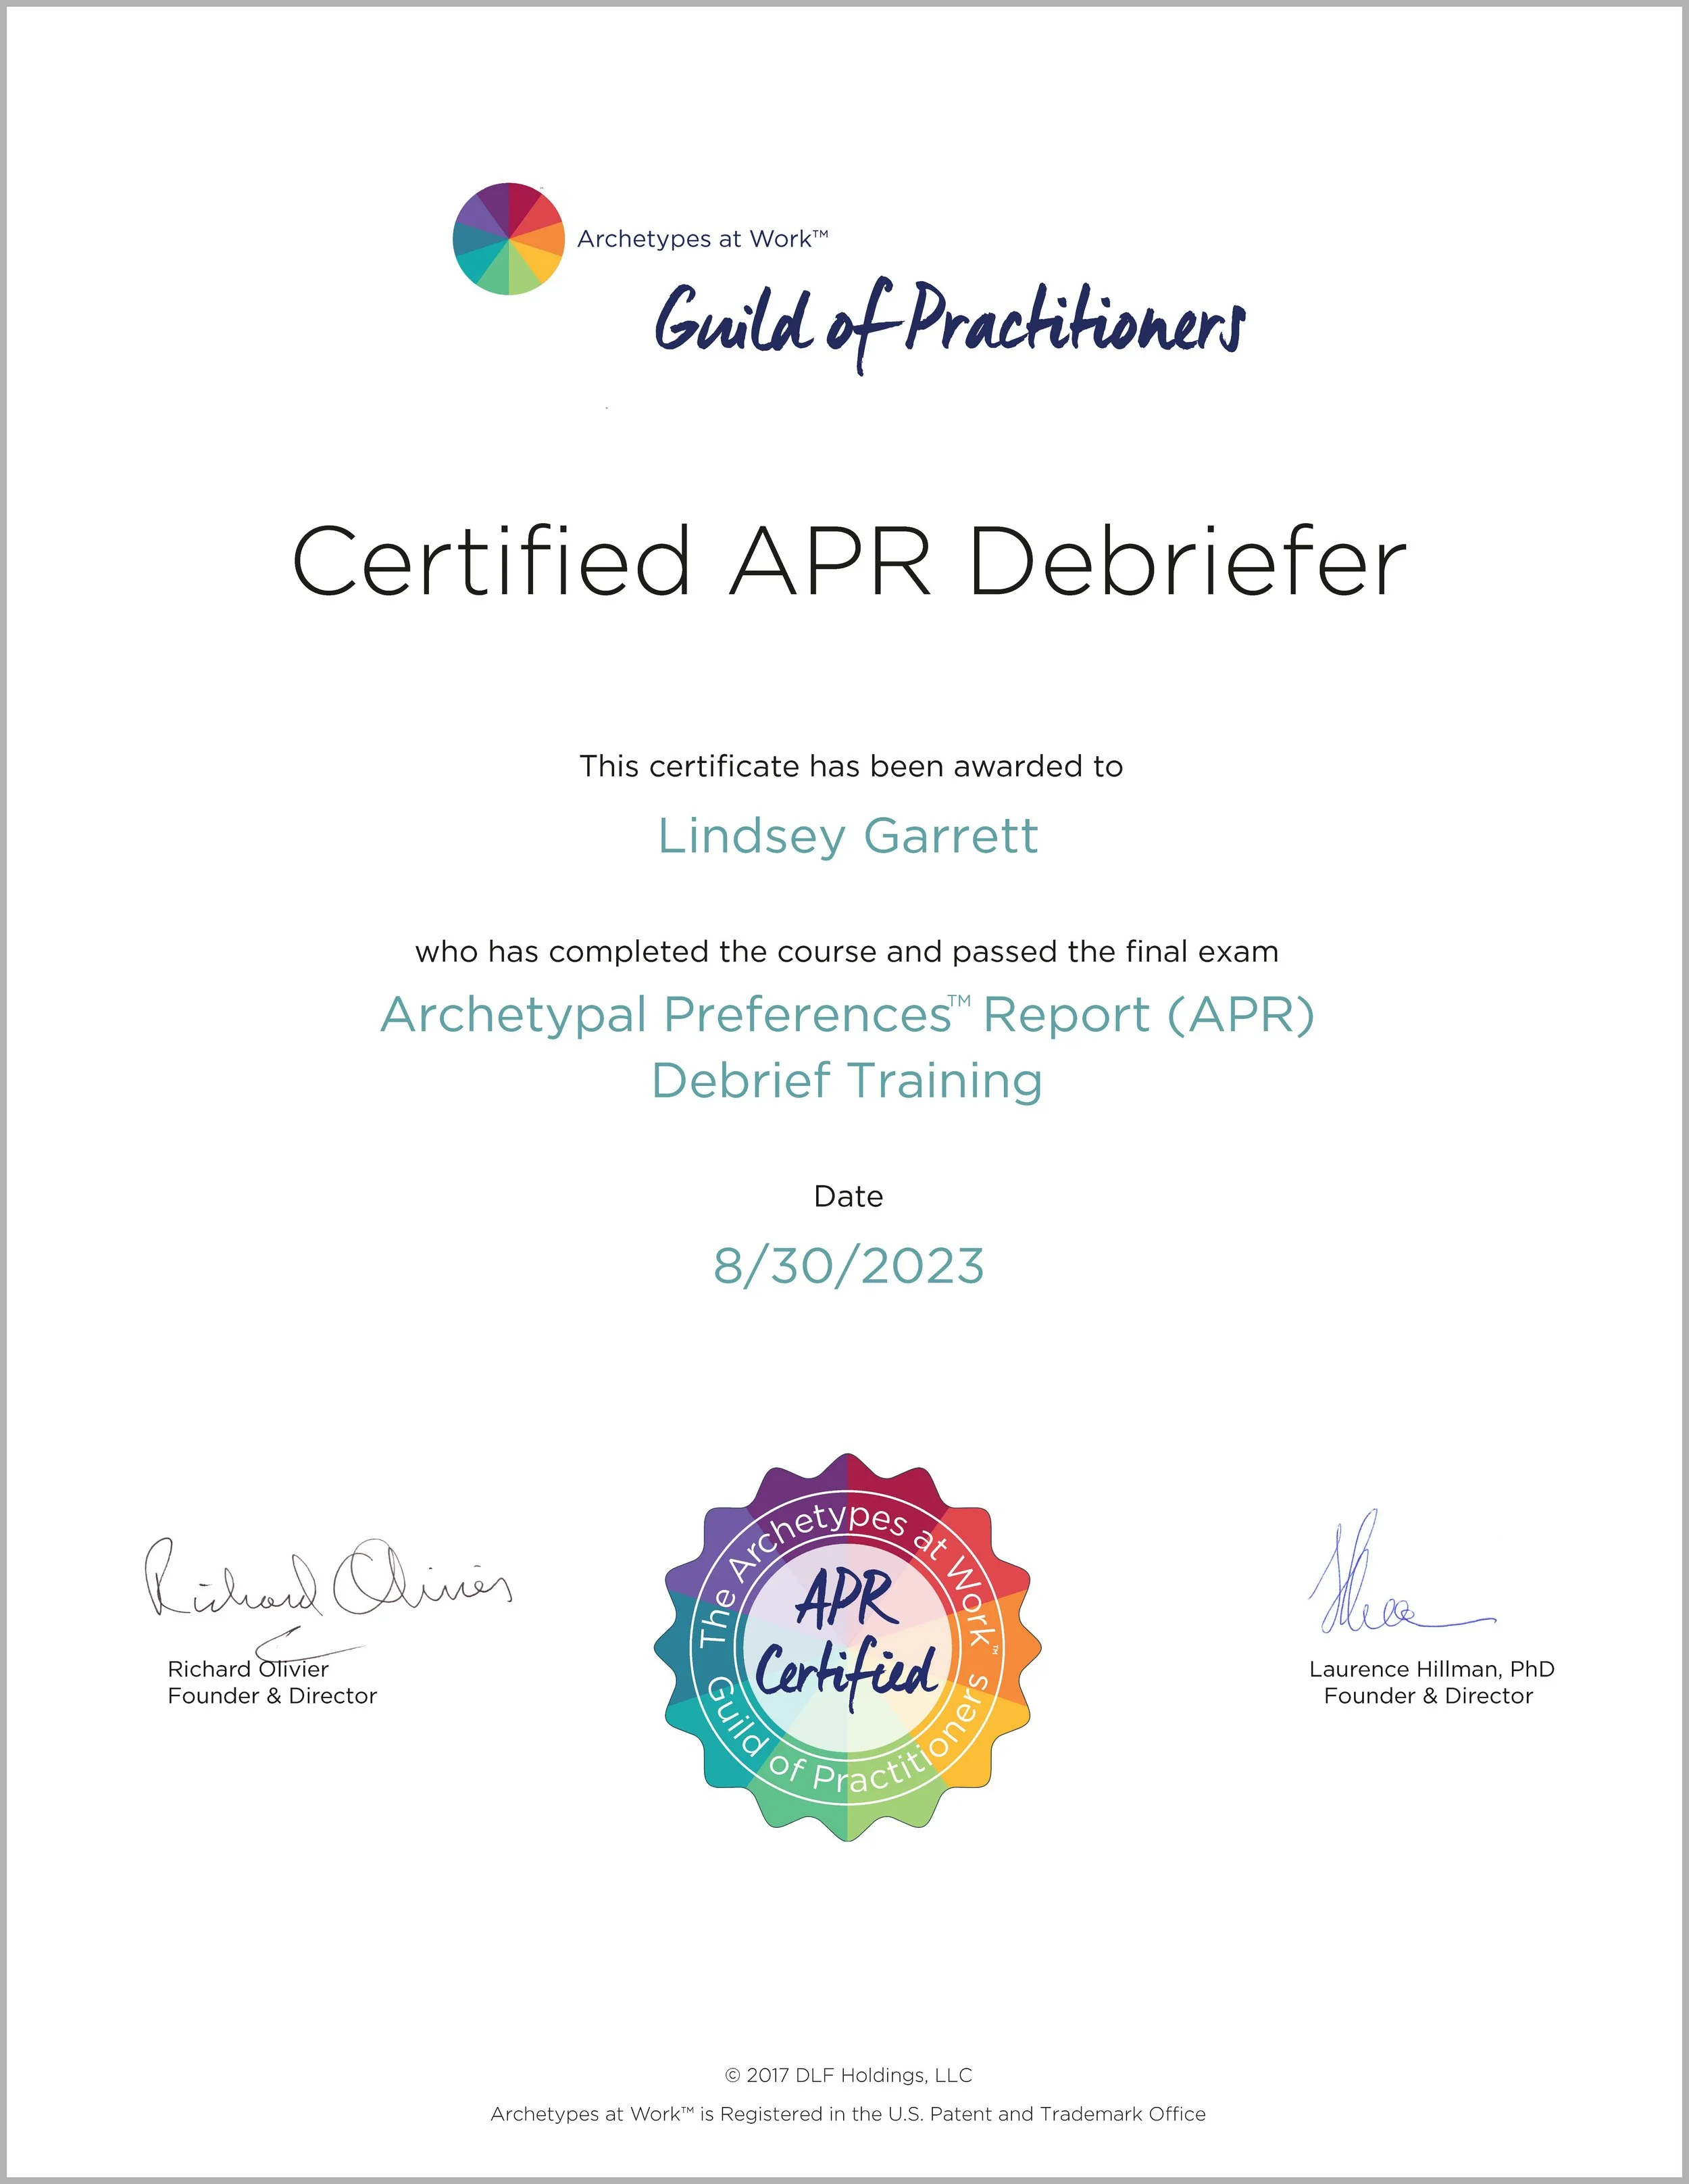This screenshot has height=2184, width=1689.
Task: Click Richard Olivier printed name
Action: [x=248, y=1669]
